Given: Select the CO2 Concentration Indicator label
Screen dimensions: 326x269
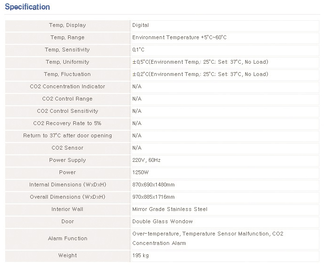Looking at the screenshot, I should point(68,87).
